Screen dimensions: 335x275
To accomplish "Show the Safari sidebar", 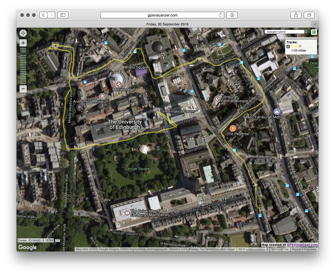I will click(63, 15).
